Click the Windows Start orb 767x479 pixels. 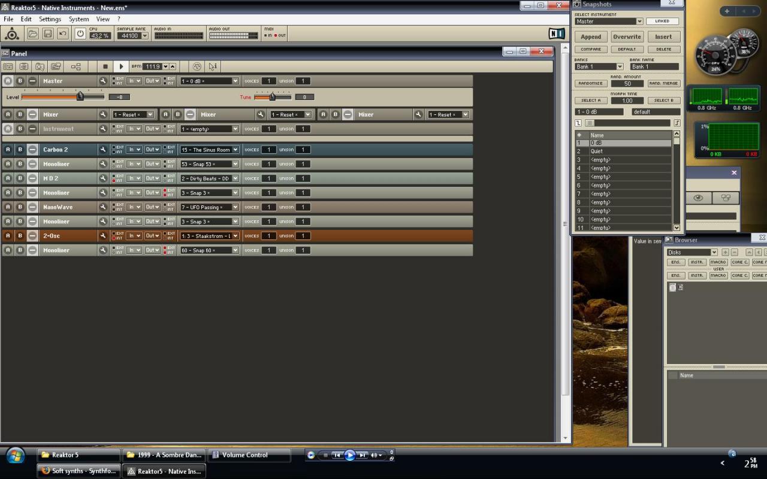[x=16, y=456]
